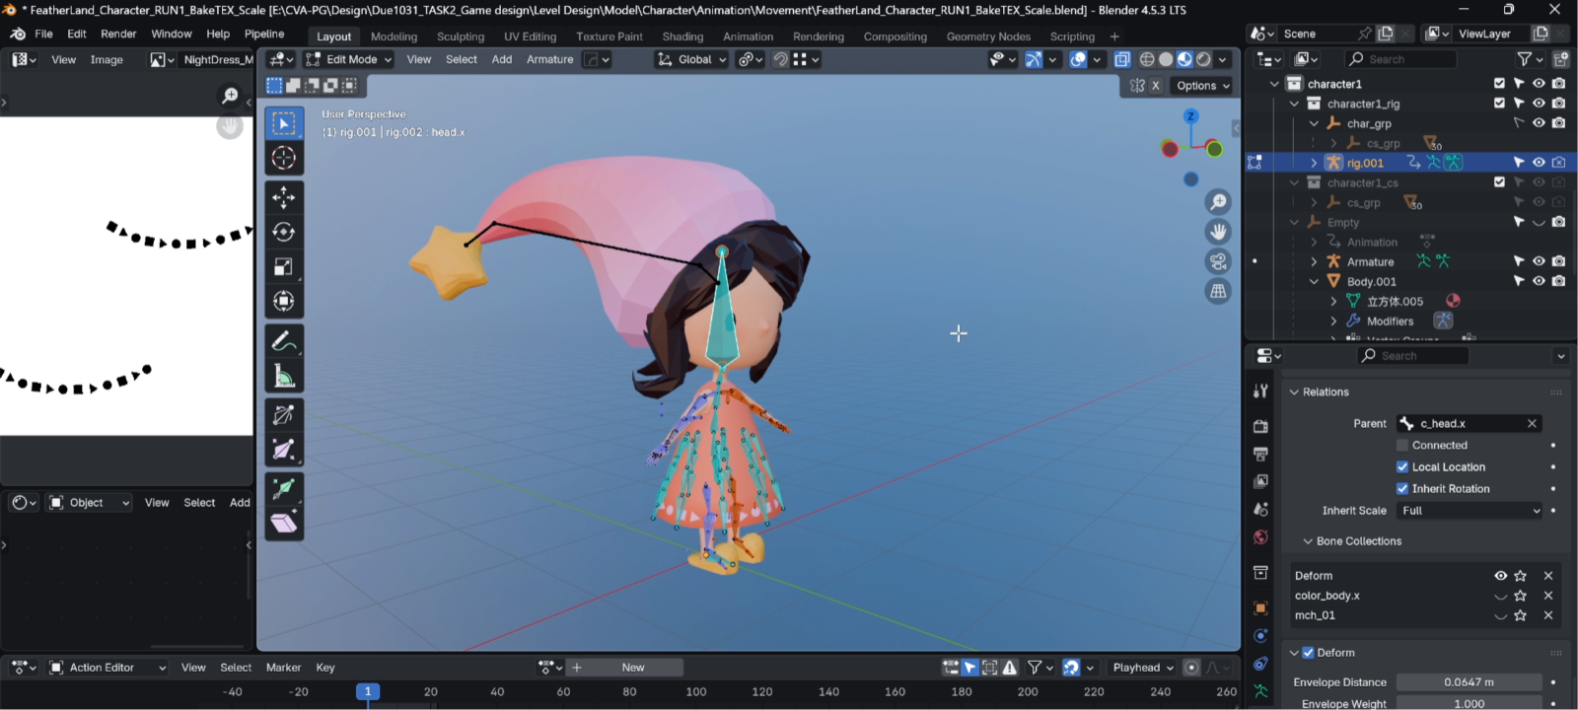The image size is (1578, 710).
Task: Open the Render menu
Action: pos(118,34)
